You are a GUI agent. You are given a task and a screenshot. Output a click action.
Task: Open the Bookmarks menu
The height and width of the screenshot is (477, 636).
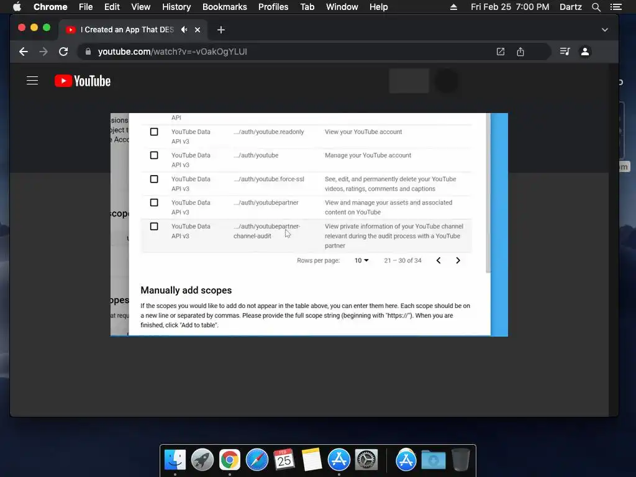(x=224, y=7)
